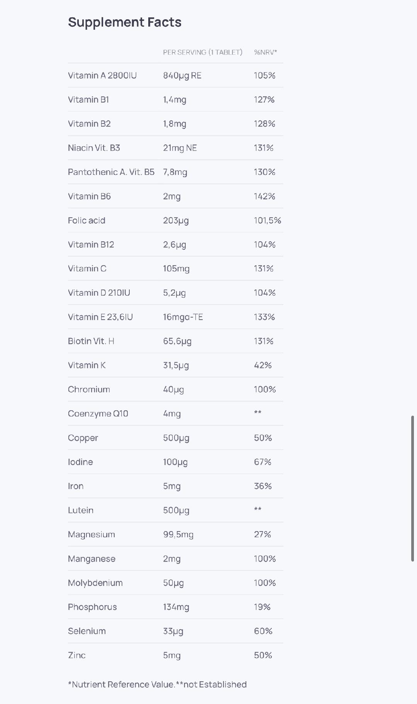This screenshot has width=417, height=704.
Task: Click the Vitamin D 210IU label
Action: pyautogui.click(x=99, y=293)
